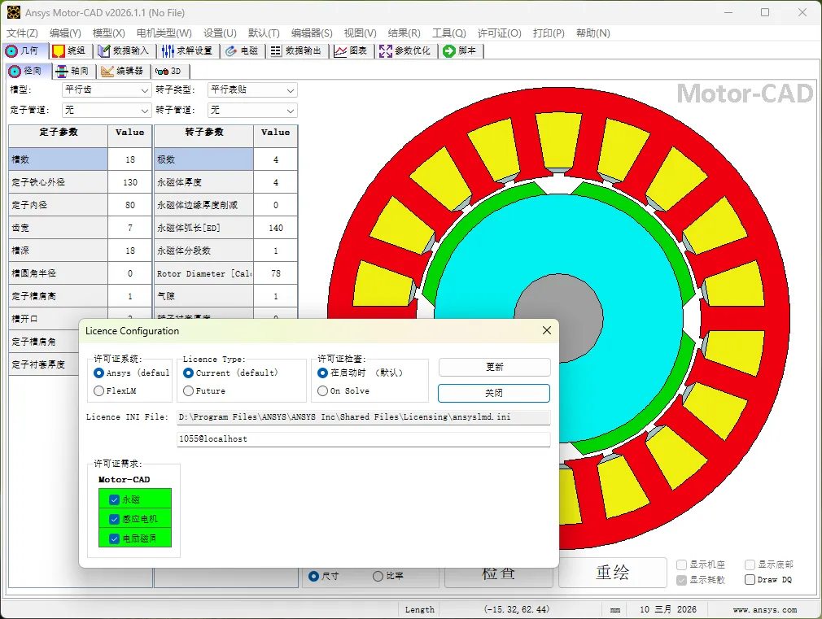
Task: Click the mm units status bar entry
Action: pos(615,609)
